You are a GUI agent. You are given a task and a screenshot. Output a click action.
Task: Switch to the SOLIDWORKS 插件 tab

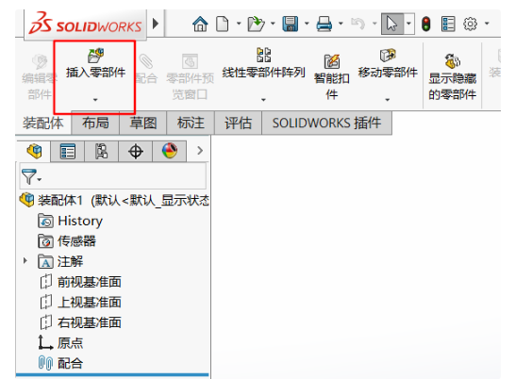coord(326,123)
